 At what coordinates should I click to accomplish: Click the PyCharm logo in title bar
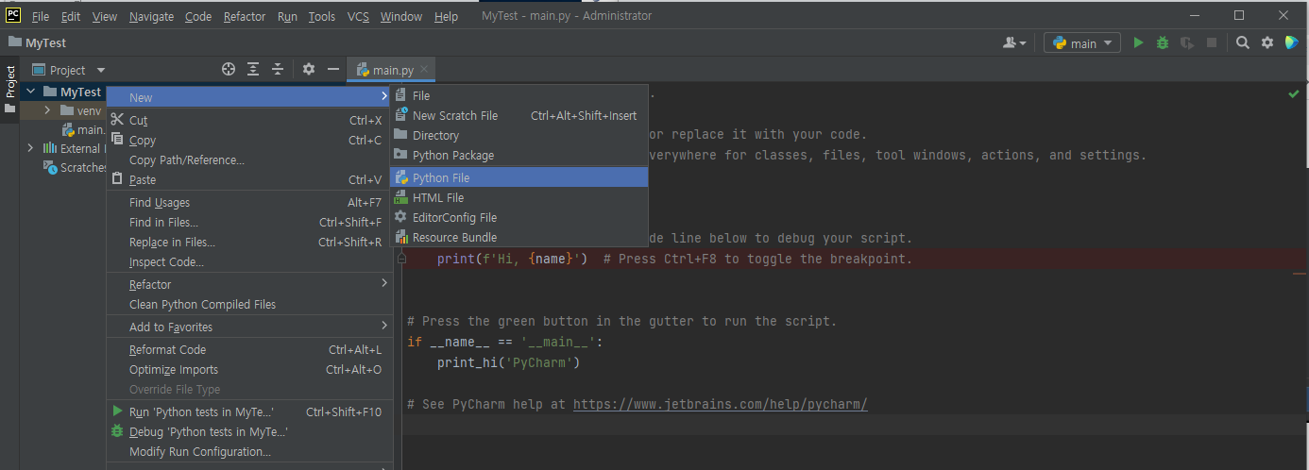pos(13,15)
